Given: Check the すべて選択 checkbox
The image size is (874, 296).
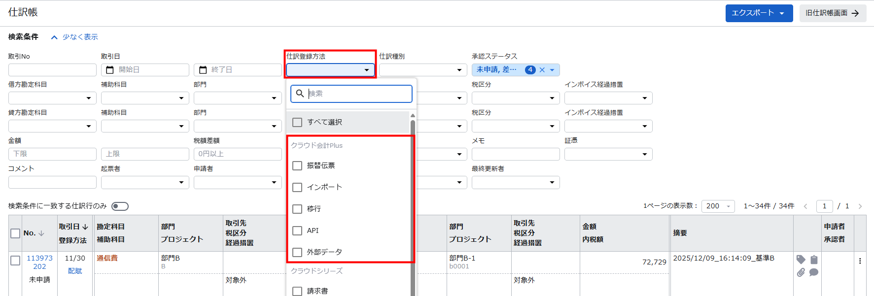Looking at the screenshot, I should tap(297, 122).
